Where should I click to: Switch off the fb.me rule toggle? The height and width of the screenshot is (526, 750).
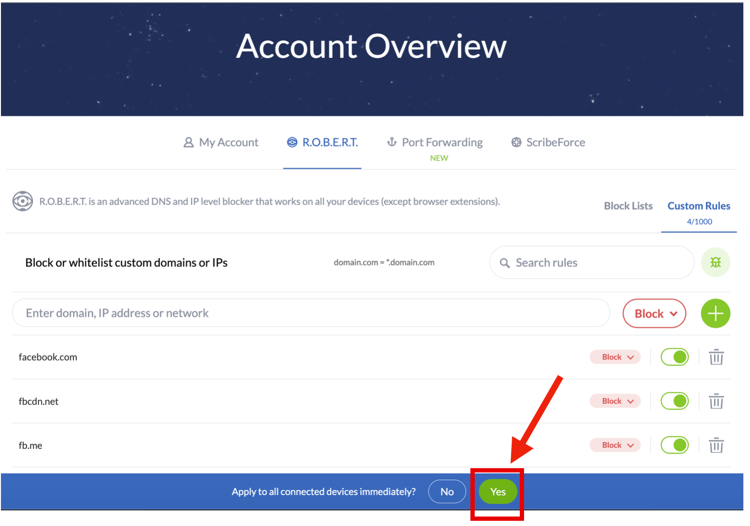[x=674, y=445]
